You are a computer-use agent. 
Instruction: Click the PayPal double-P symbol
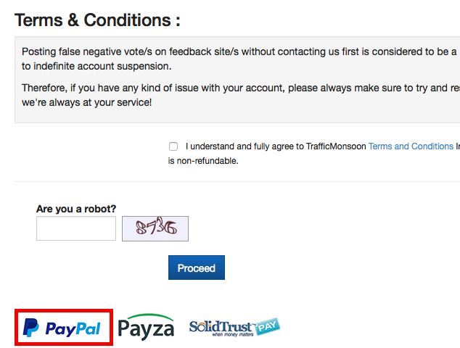[30, 328]
